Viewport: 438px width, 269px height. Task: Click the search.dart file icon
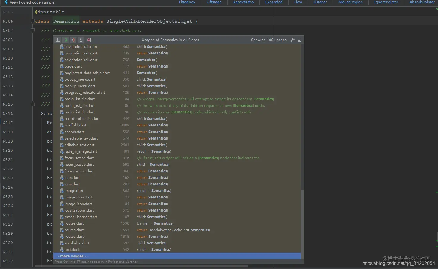62,132
